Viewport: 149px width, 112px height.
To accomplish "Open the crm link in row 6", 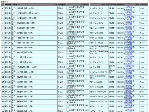I will click(x=129, y=38).
